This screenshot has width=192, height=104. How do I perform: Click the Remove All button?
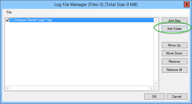[x=174, y=70]
